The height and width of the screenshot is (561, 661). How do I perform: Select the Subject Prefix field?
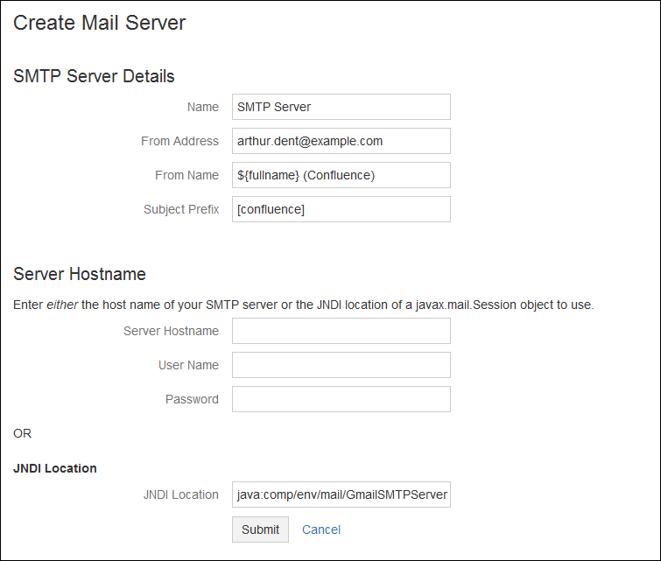(341, 209)
